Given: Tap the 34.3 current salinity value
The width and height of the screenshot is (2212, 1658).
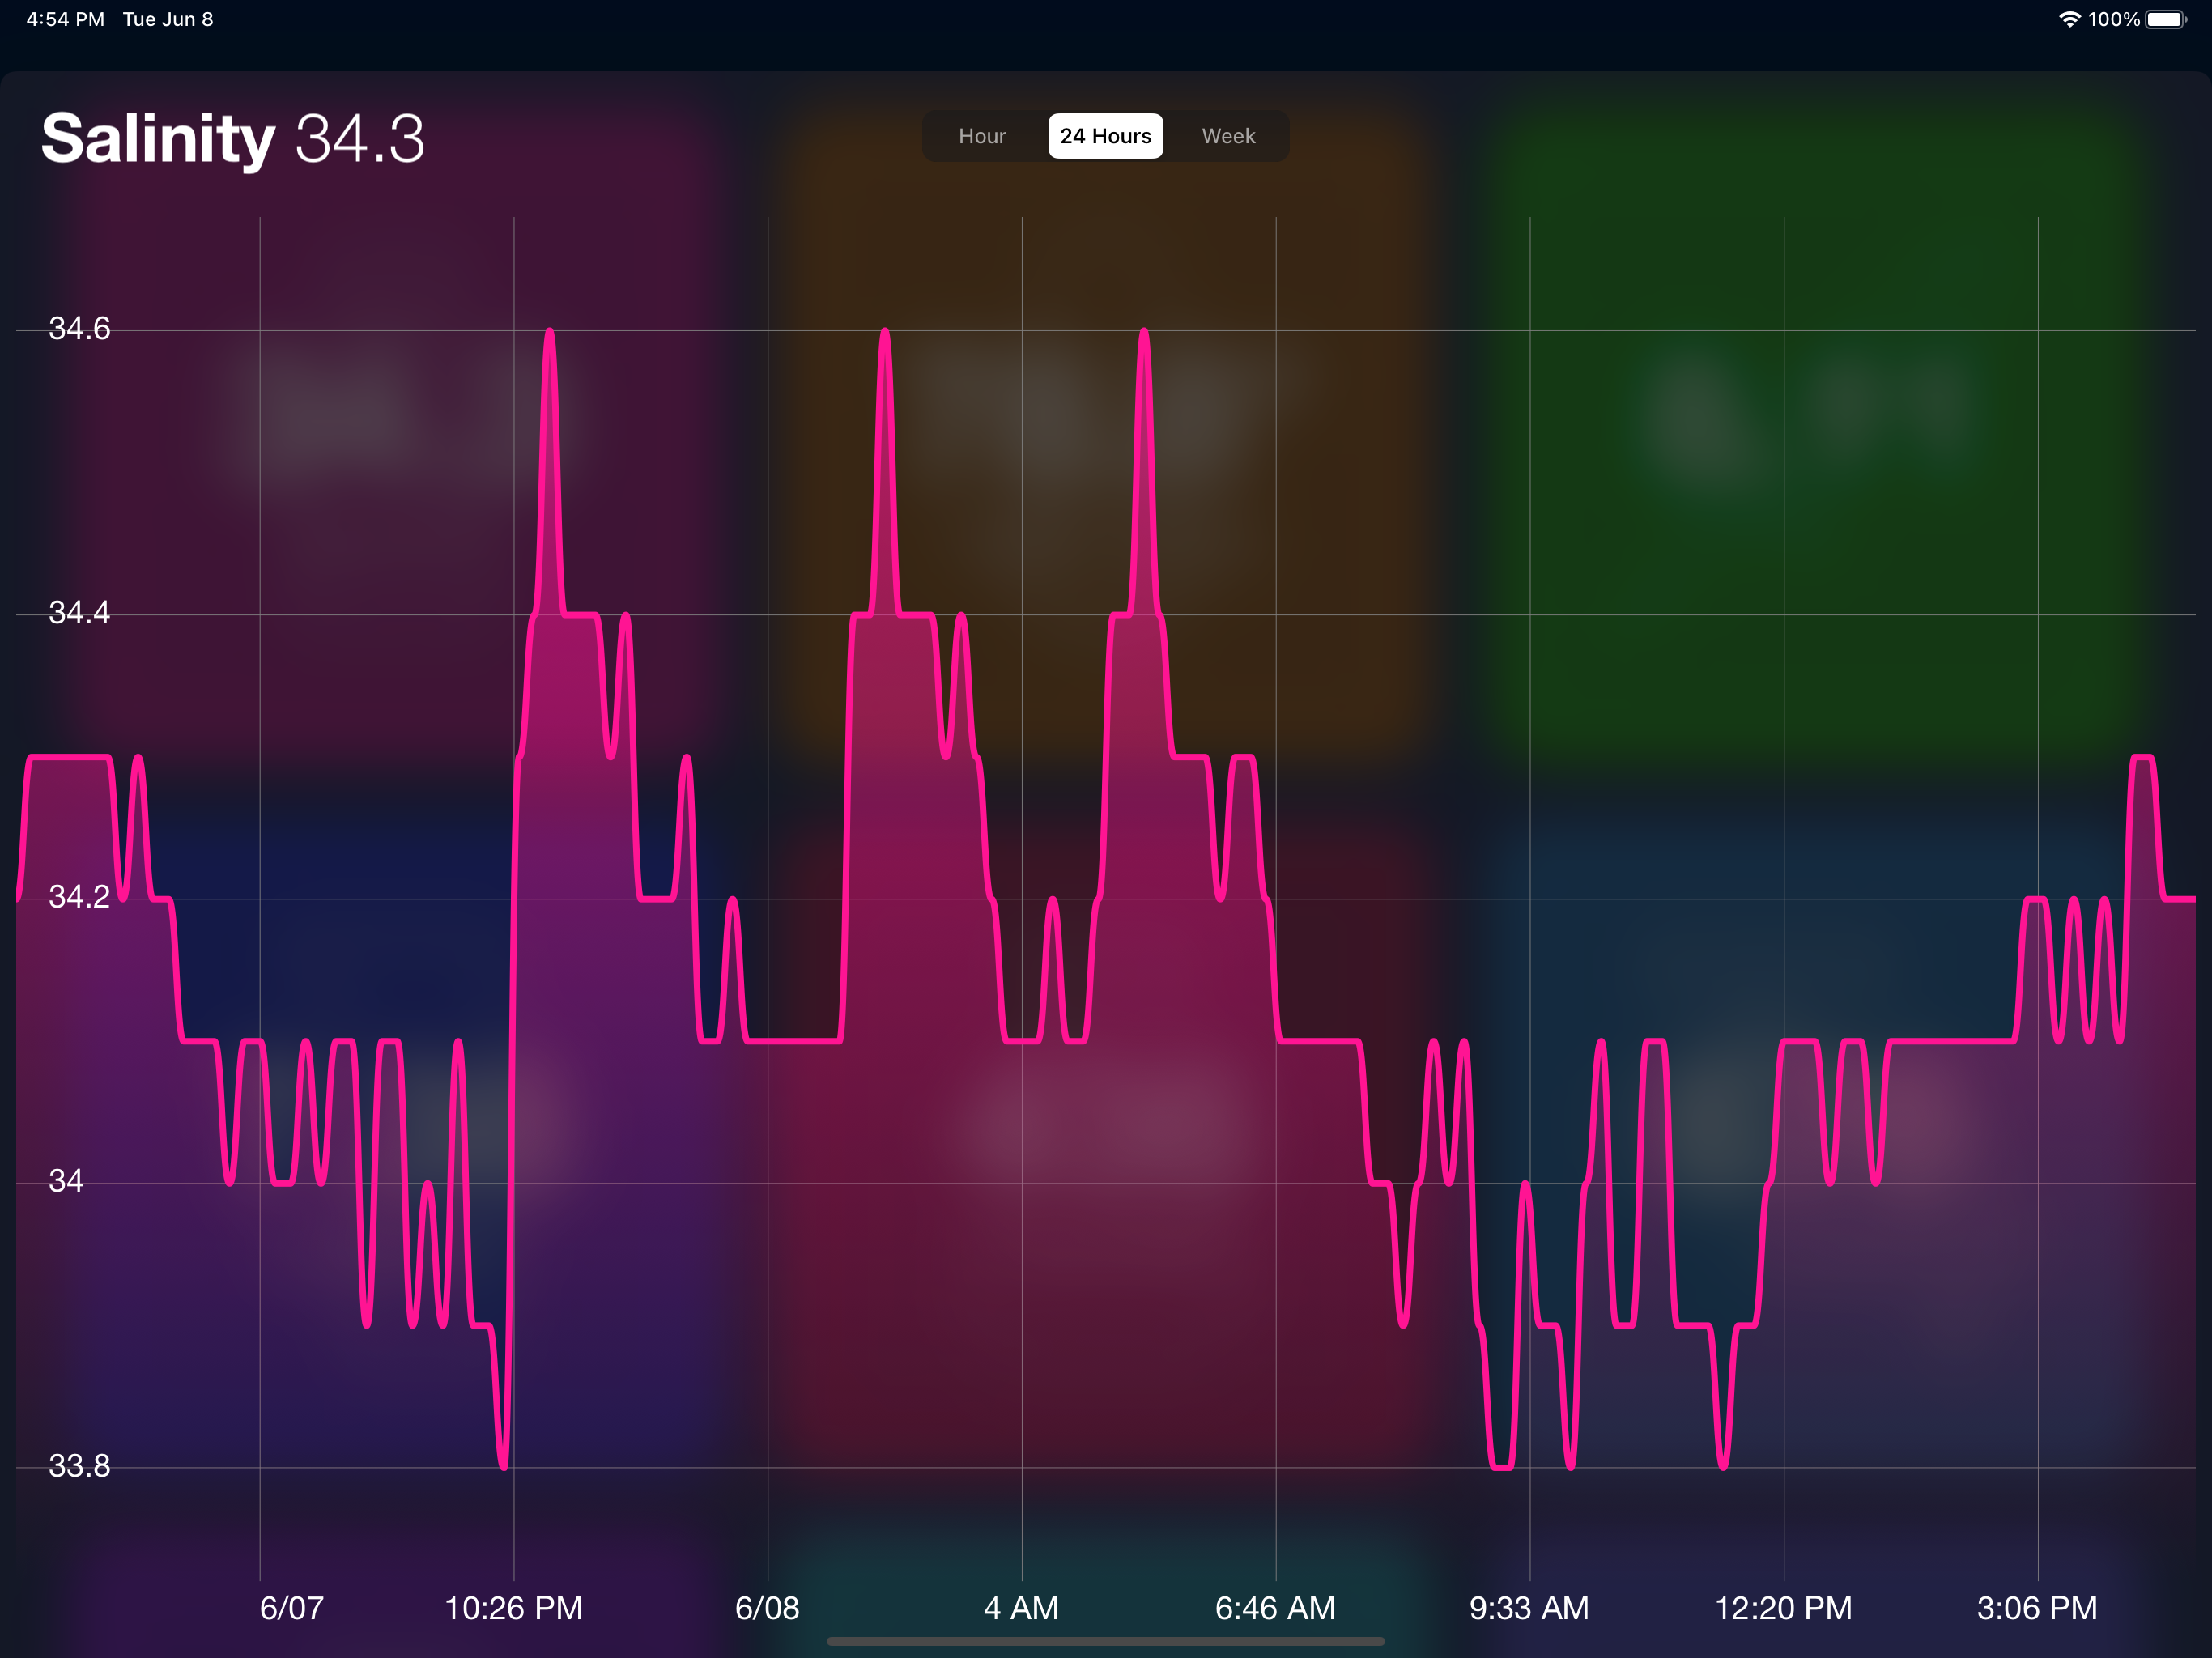Looking at the screenshot, I should click(x=360, y=139).
